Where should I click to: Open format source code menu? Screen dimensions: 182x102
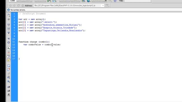tap(9, 95)
